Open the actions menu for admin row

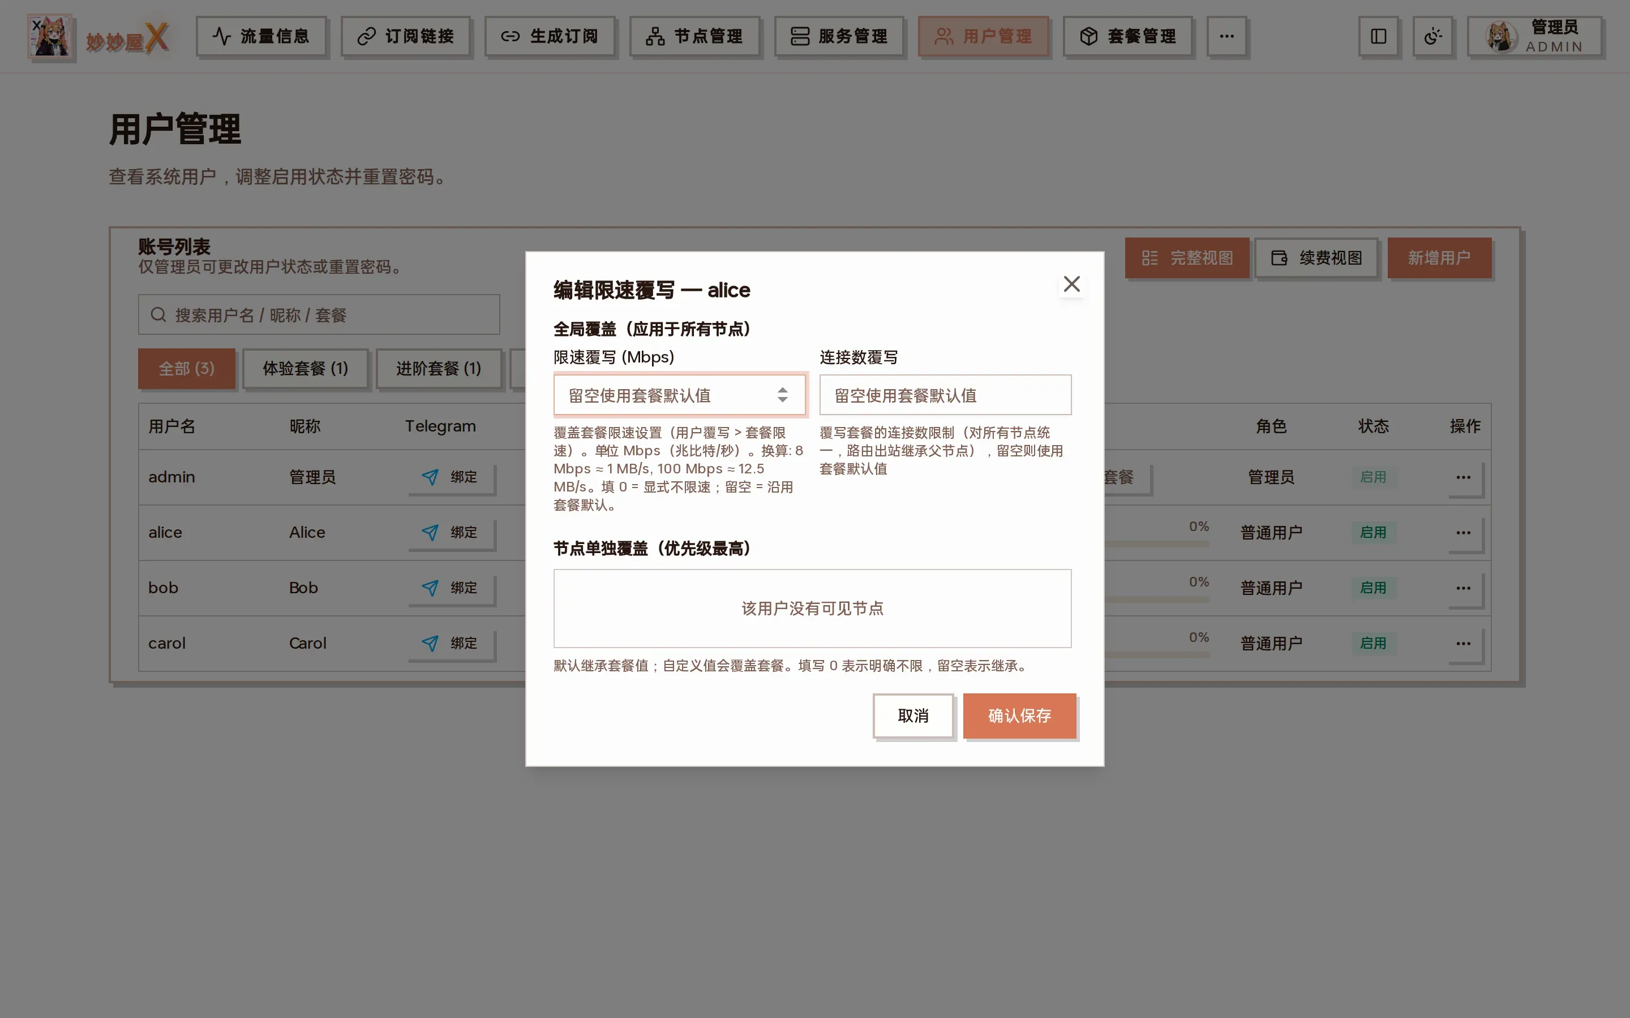click(x=1464, y=477)
